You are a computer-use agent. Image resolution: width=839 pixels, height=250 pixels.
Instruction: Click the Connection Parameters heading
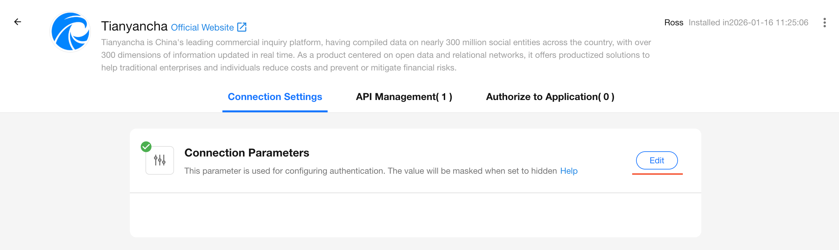pyautogui.click(x=246, y=153)
